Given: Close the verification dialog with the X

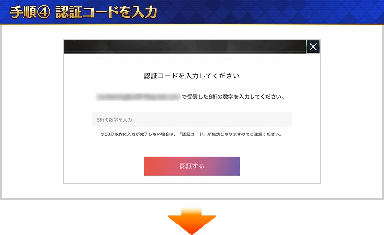Looking at the screenshot, I should [x=313, y=46].
